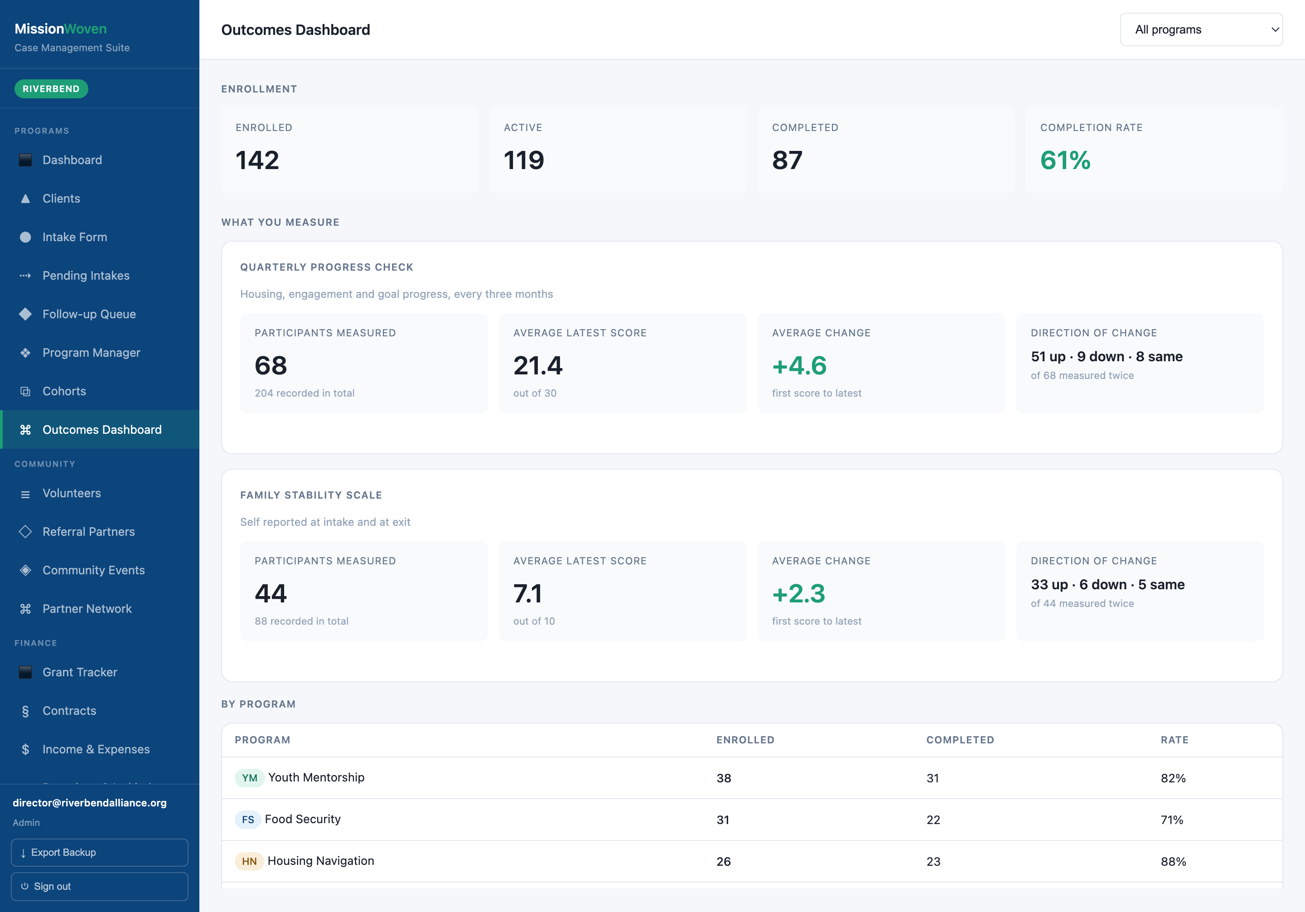Click the RIVERBEND organization badge
Screen dimensions: 1305x912
(51, 89)
